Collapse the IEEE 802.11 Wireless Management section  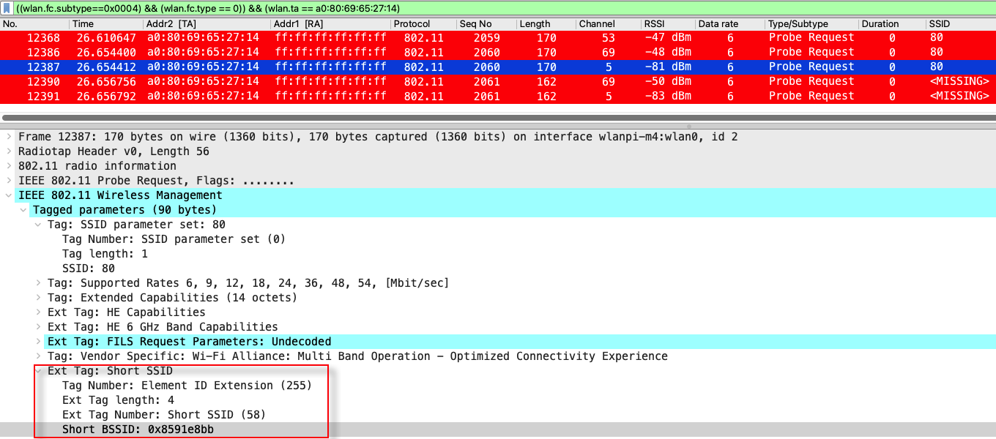coord(8,195)
